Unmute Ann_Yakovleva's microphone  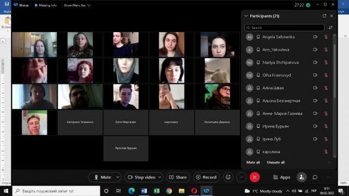[326, 50]
